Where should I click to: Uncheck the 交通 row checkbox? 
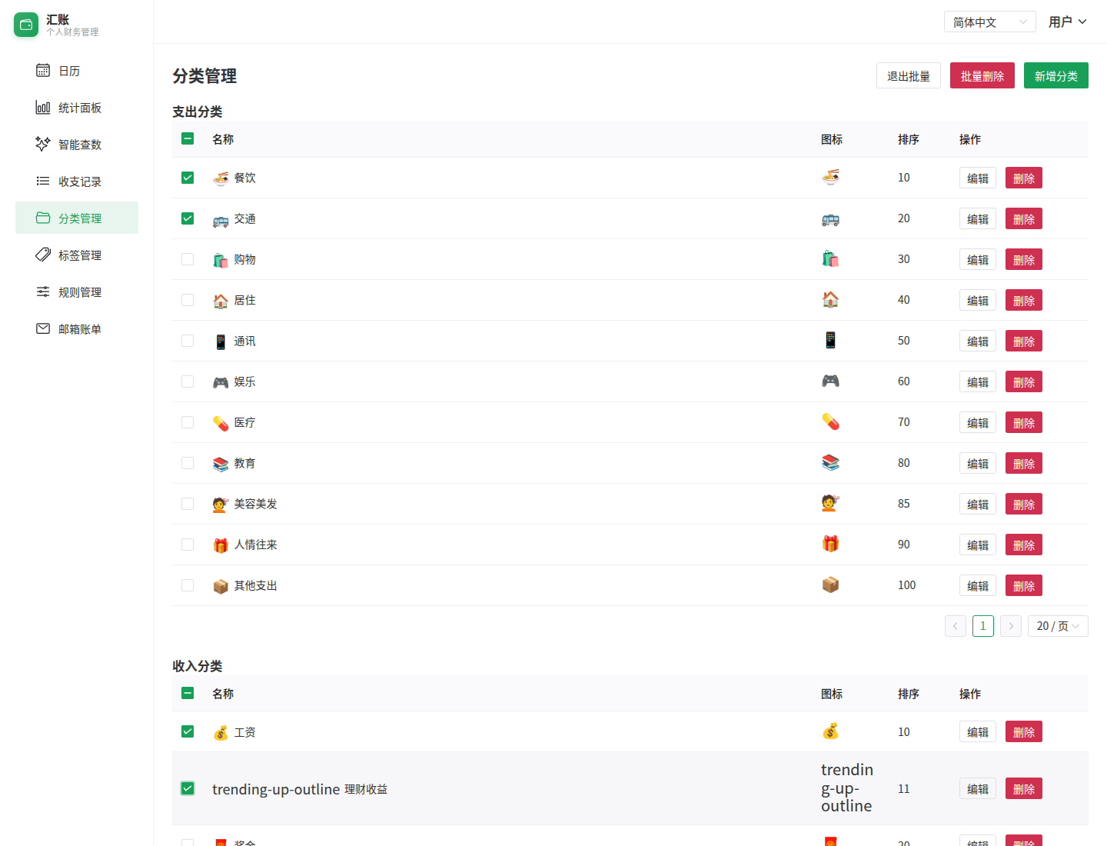point(188,218)
